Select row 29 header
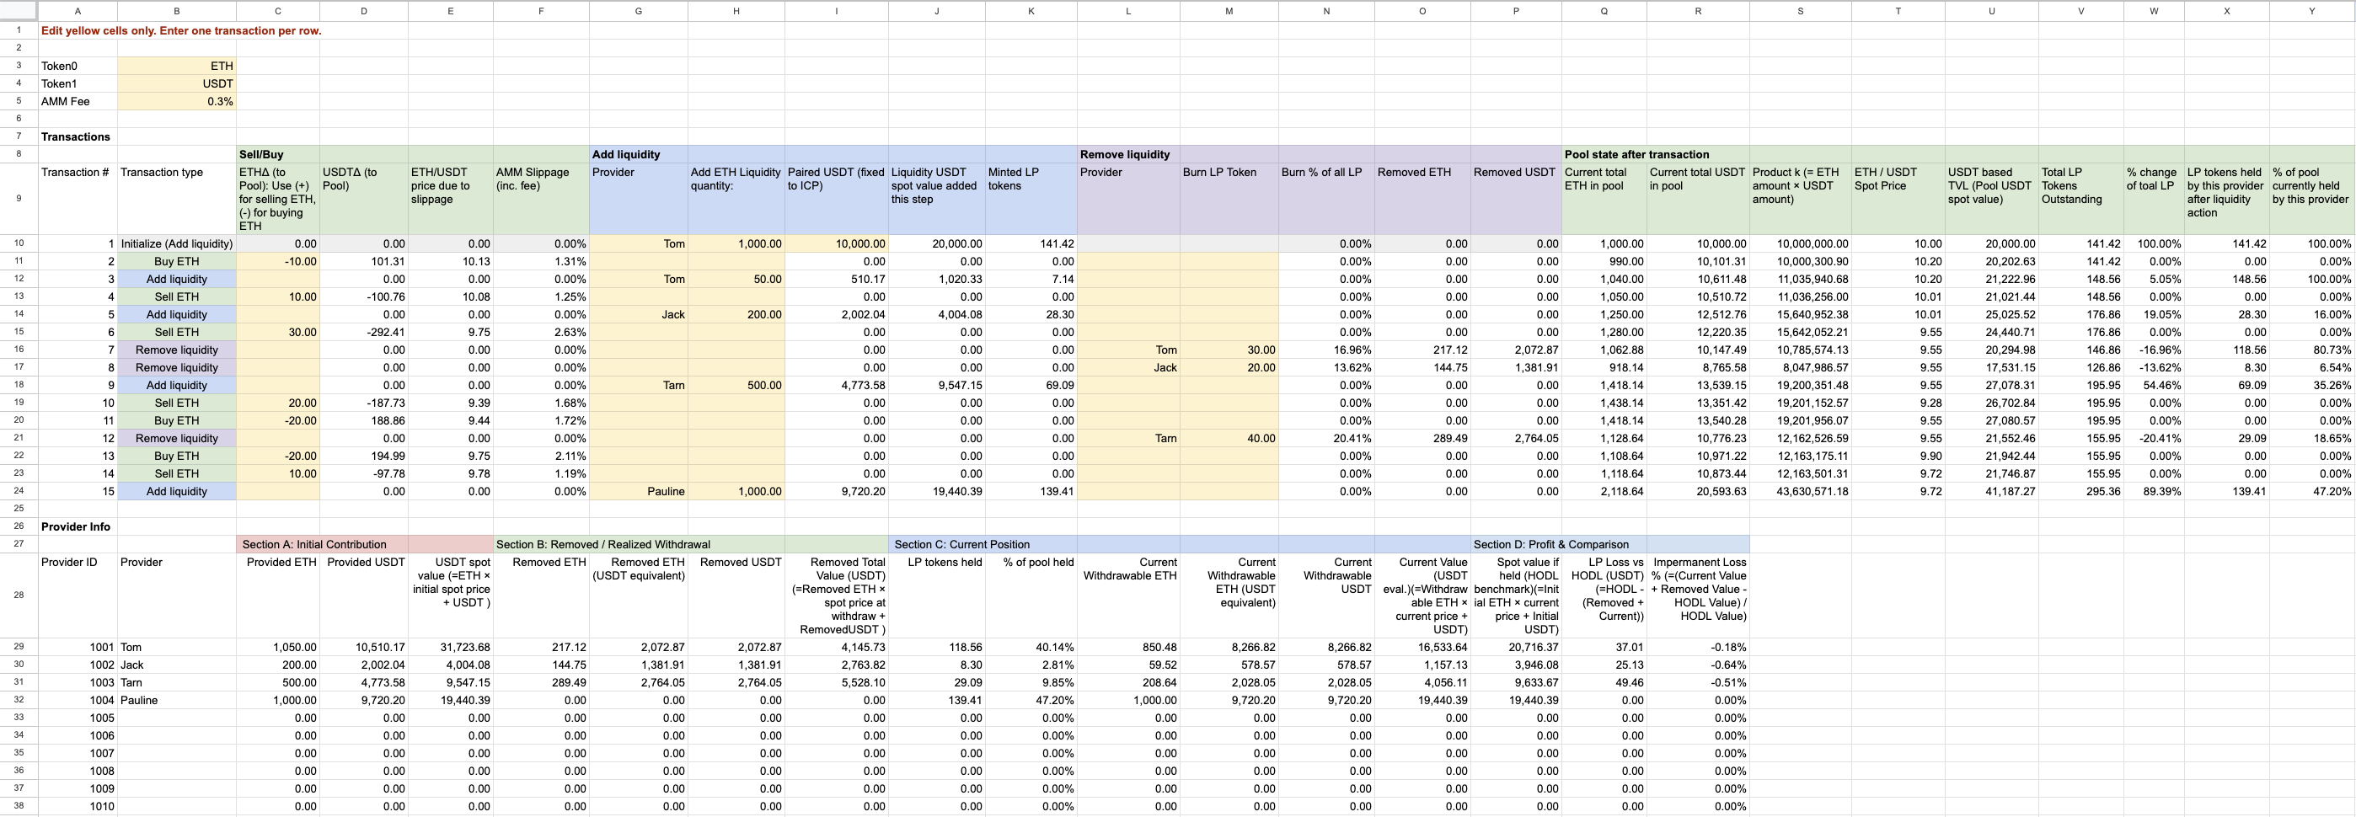The height and width of the screenshot is (817, 2356). 19,647
